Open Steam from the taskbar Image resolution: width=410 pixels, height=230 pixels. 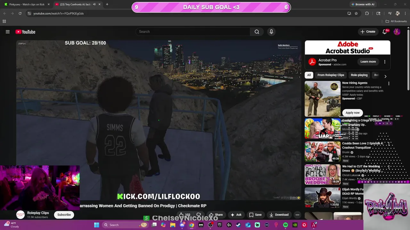tap(239, 225)
